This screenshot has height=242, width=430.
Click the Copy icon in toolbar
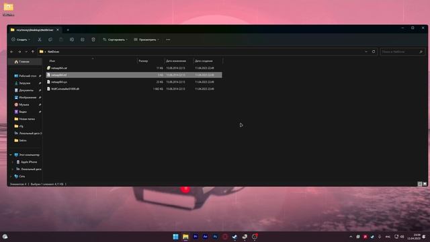50,40
